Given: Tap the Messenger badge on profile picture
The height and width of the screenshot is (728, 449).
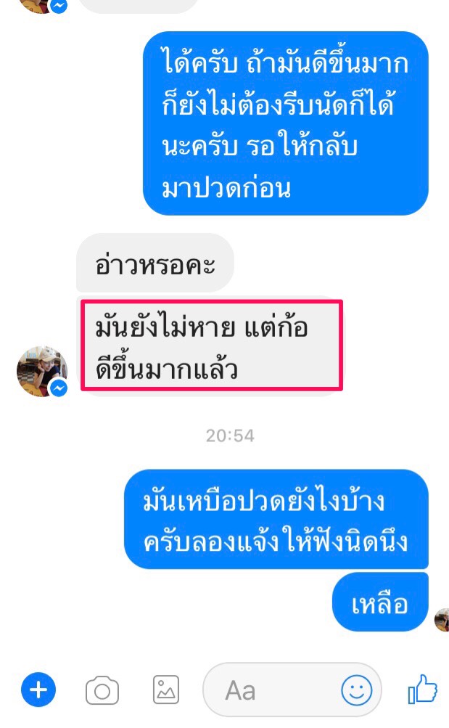Looking at the screenshot, I should 59,388.
